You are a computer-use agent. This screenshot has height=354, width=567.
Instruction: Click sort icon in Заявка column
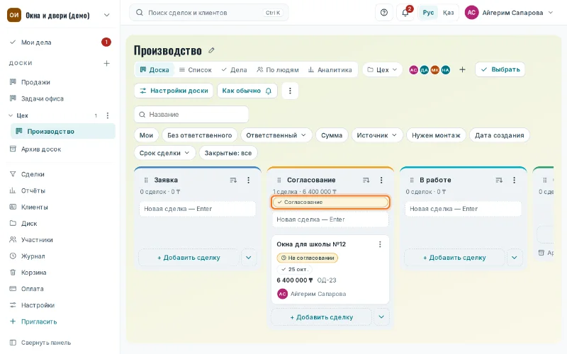(233, 180)
